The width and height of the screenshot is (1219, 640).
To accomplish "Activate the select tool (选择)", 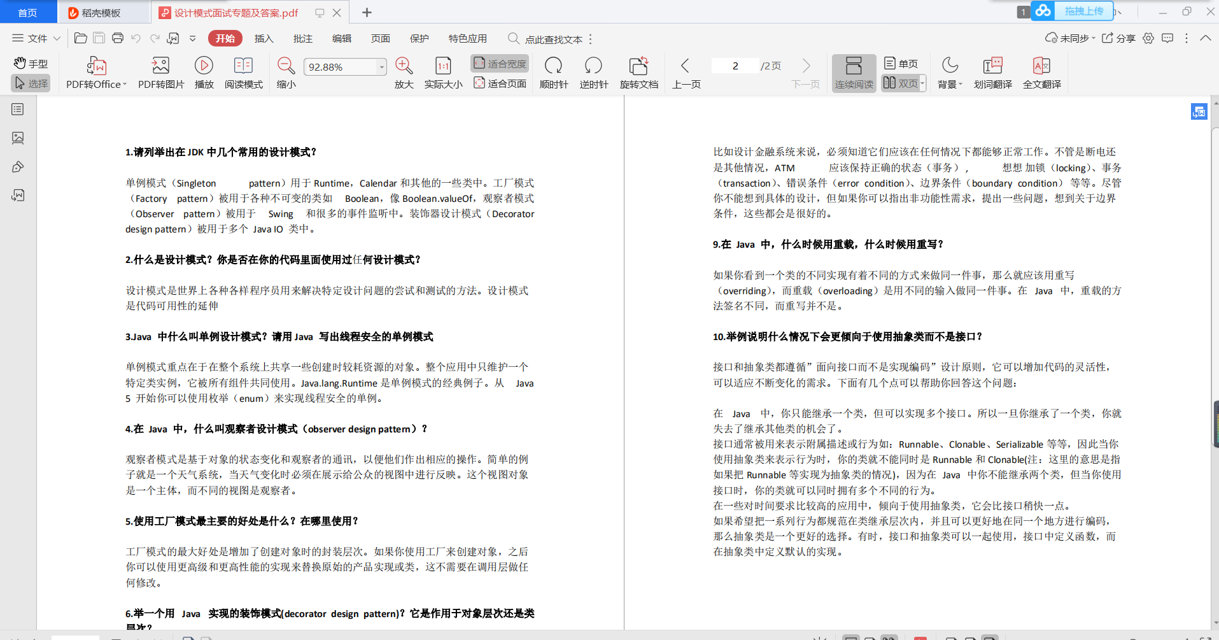I will pos(31,83).
